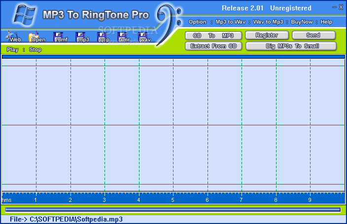
Task: Start playback with Play
Action: tap(13, 49)
